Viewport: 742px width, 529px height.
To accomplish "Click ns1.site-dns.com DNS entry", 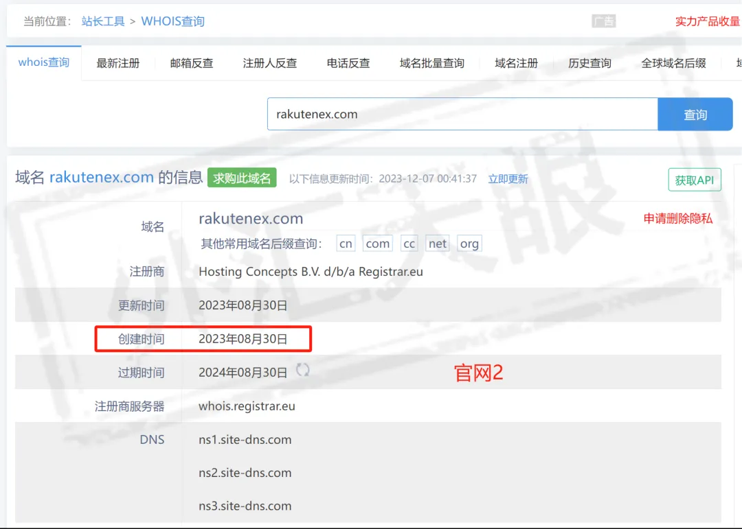I will [x=245, y=440].
